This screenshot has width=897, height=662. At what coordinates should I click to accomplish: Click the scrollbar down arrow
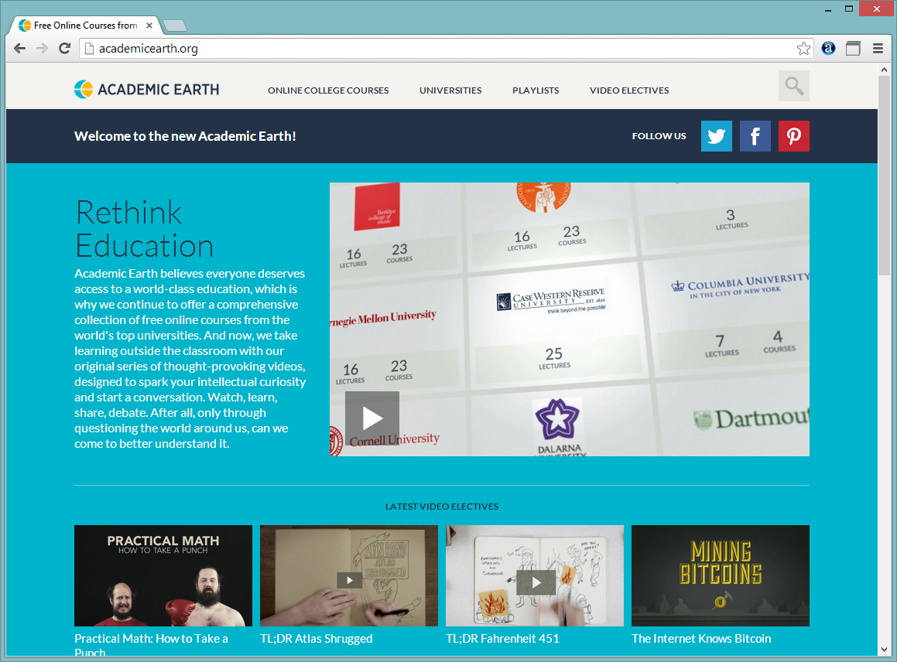(884, 650)
